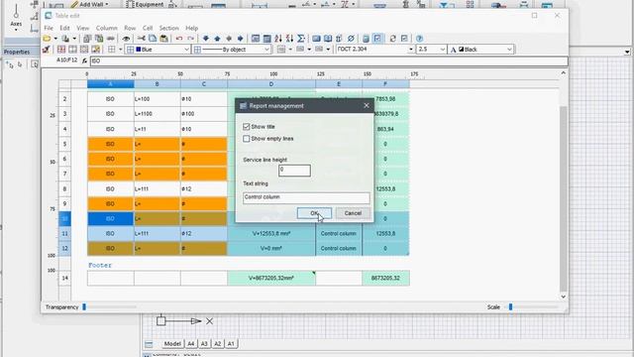Screen dimensions: 634x357
Task: Select row header 14
Action: point(64,278)
